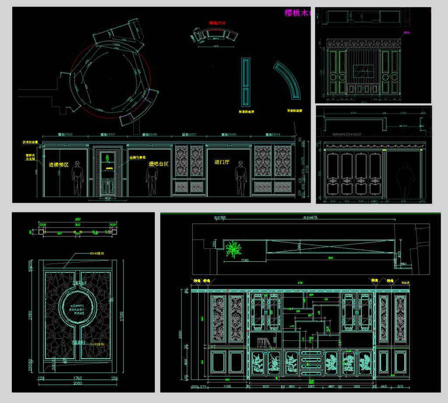Image resolution: width=448 pixels, height=403 pixels.
Task: Select the tall narrow window panel outline
Action: [245, 83]
